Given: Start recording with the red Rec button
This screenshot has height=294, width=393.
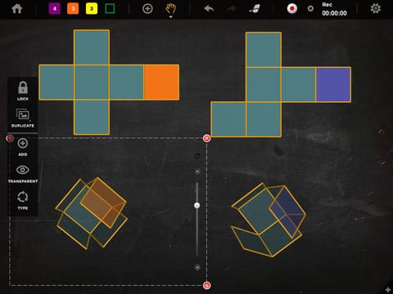Looking at the screenshot, I should 291,9.
